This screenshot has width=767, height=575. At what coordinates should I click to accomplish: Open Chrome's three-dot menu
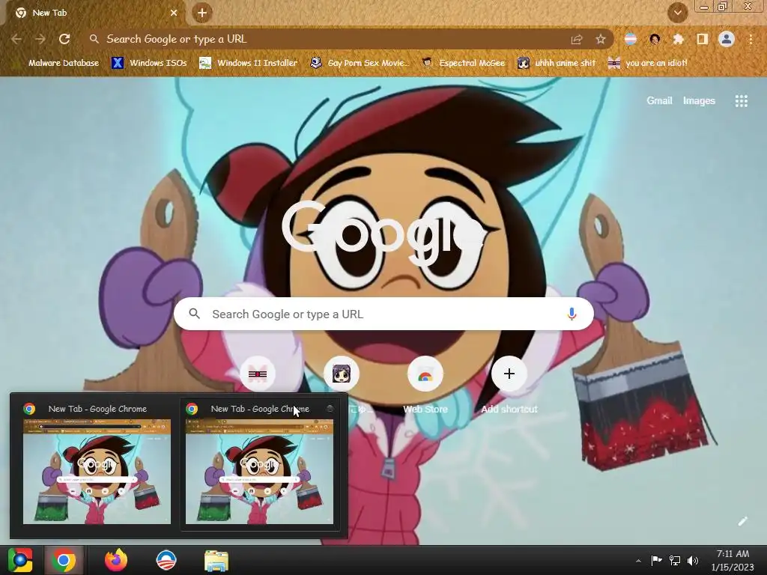tap(751, 40)
